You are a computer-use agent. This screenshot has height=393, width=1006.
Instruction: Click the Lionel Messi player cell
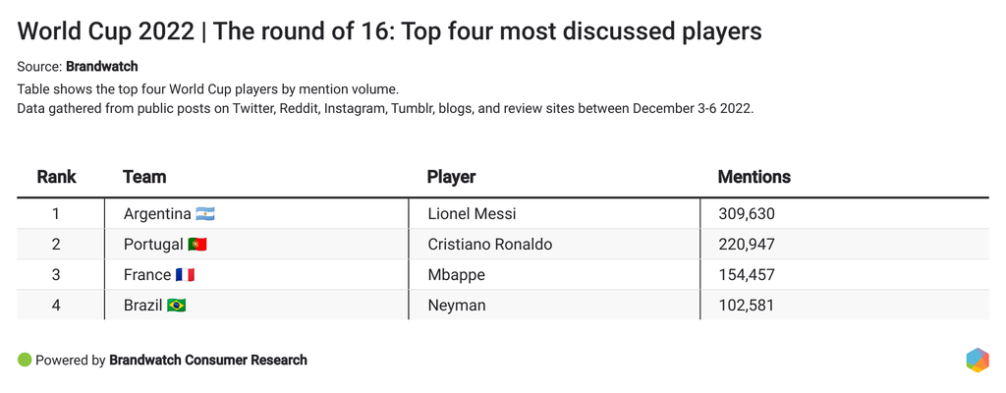pyautogui.click(x=472, y=214)
